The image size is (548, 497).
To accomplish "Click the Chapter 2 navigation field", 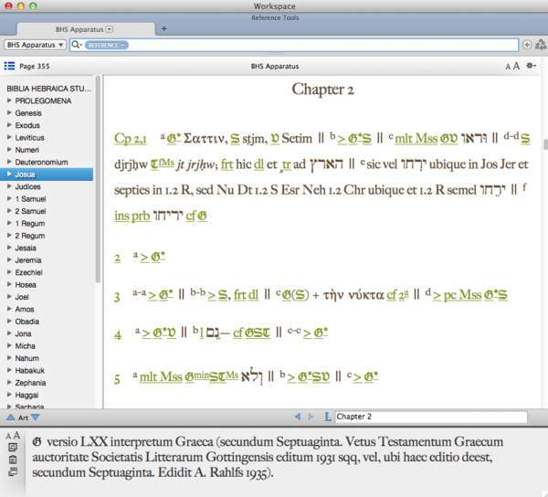I will tap(429, 417).
